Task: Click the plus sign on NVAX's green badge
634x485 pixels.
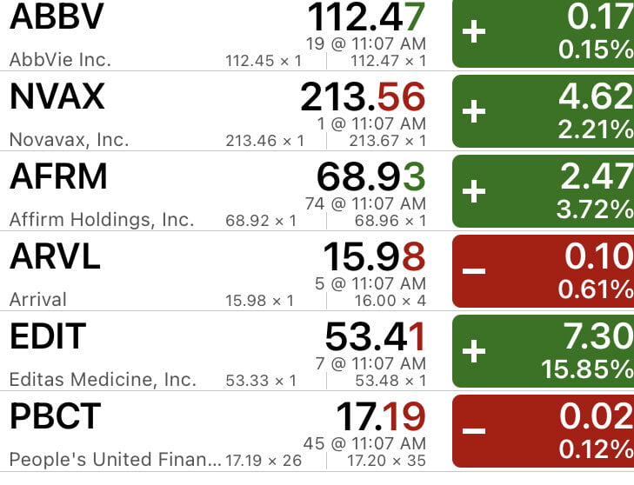Action: (474, 111)
